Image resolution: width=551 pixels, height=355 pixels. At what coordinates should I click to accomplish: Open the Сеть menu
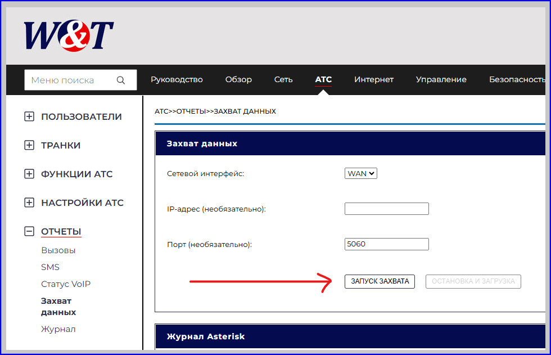(283, 79)
